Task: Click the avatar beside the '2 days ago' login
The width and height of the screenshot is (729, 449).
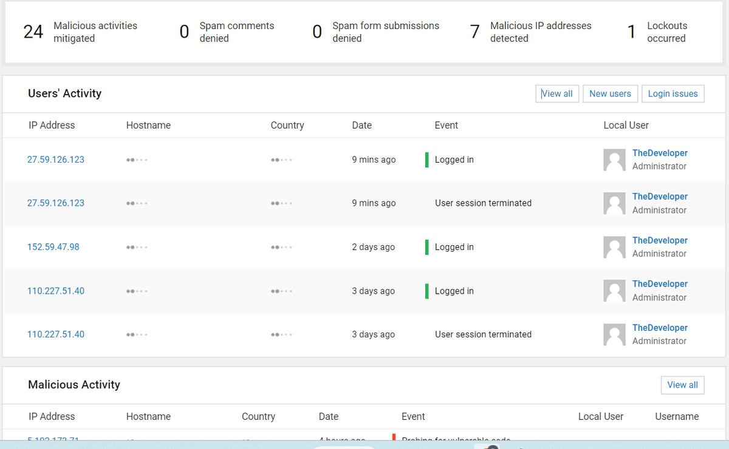Action: point(614,247)
